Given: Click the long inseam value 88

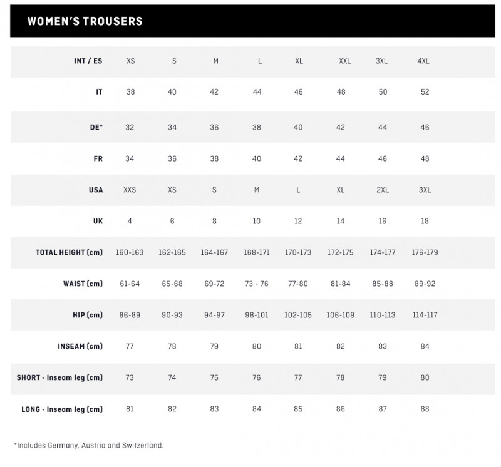Looking at the screenshot, I should (x=425, y=409).
